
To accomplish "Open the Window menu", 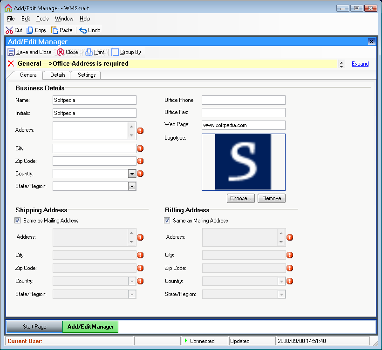I will click(x=64, y=19).
